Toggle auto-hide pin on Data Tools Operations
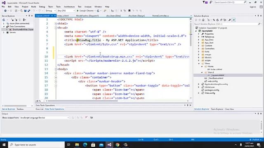This screenshot has width=264, height=148. pos(188,105)
